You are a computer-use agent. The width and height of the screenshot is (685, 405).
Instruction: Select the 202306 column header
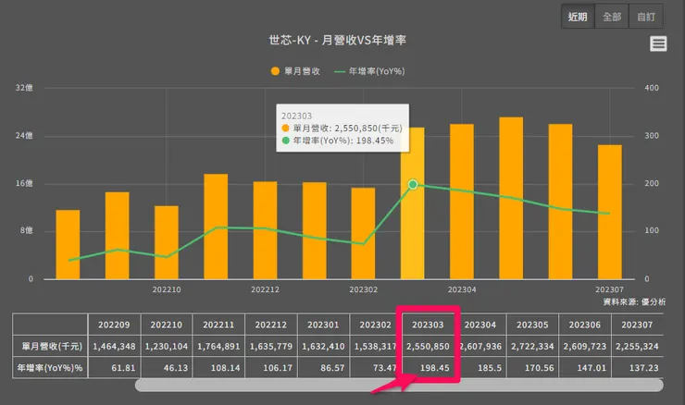(x=584, y=325)
